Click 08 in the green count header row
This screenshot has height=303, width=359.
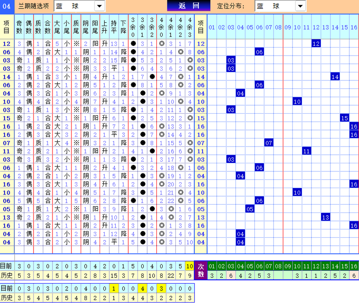(278, 266)
